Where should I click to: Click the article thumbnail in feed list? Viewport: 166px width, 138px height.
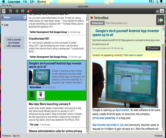(x=39, y=77)
